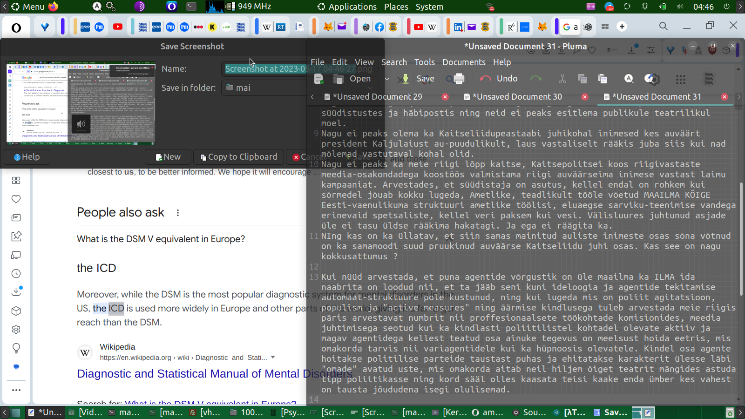Expand the Open recent files dropdown arrow
Viewport: 745px width, 419px height.
386,79
